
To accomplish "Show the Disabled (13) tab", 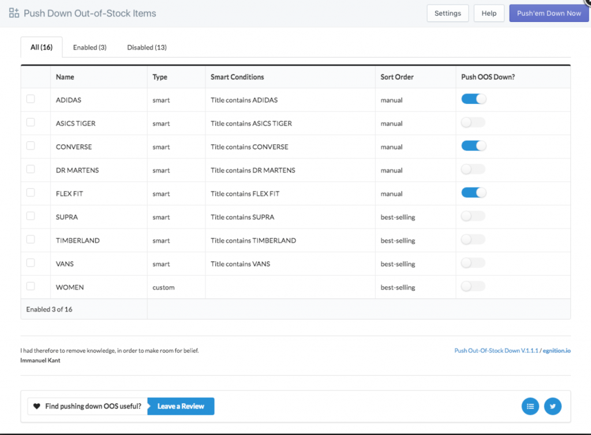I will click(147, 47).
